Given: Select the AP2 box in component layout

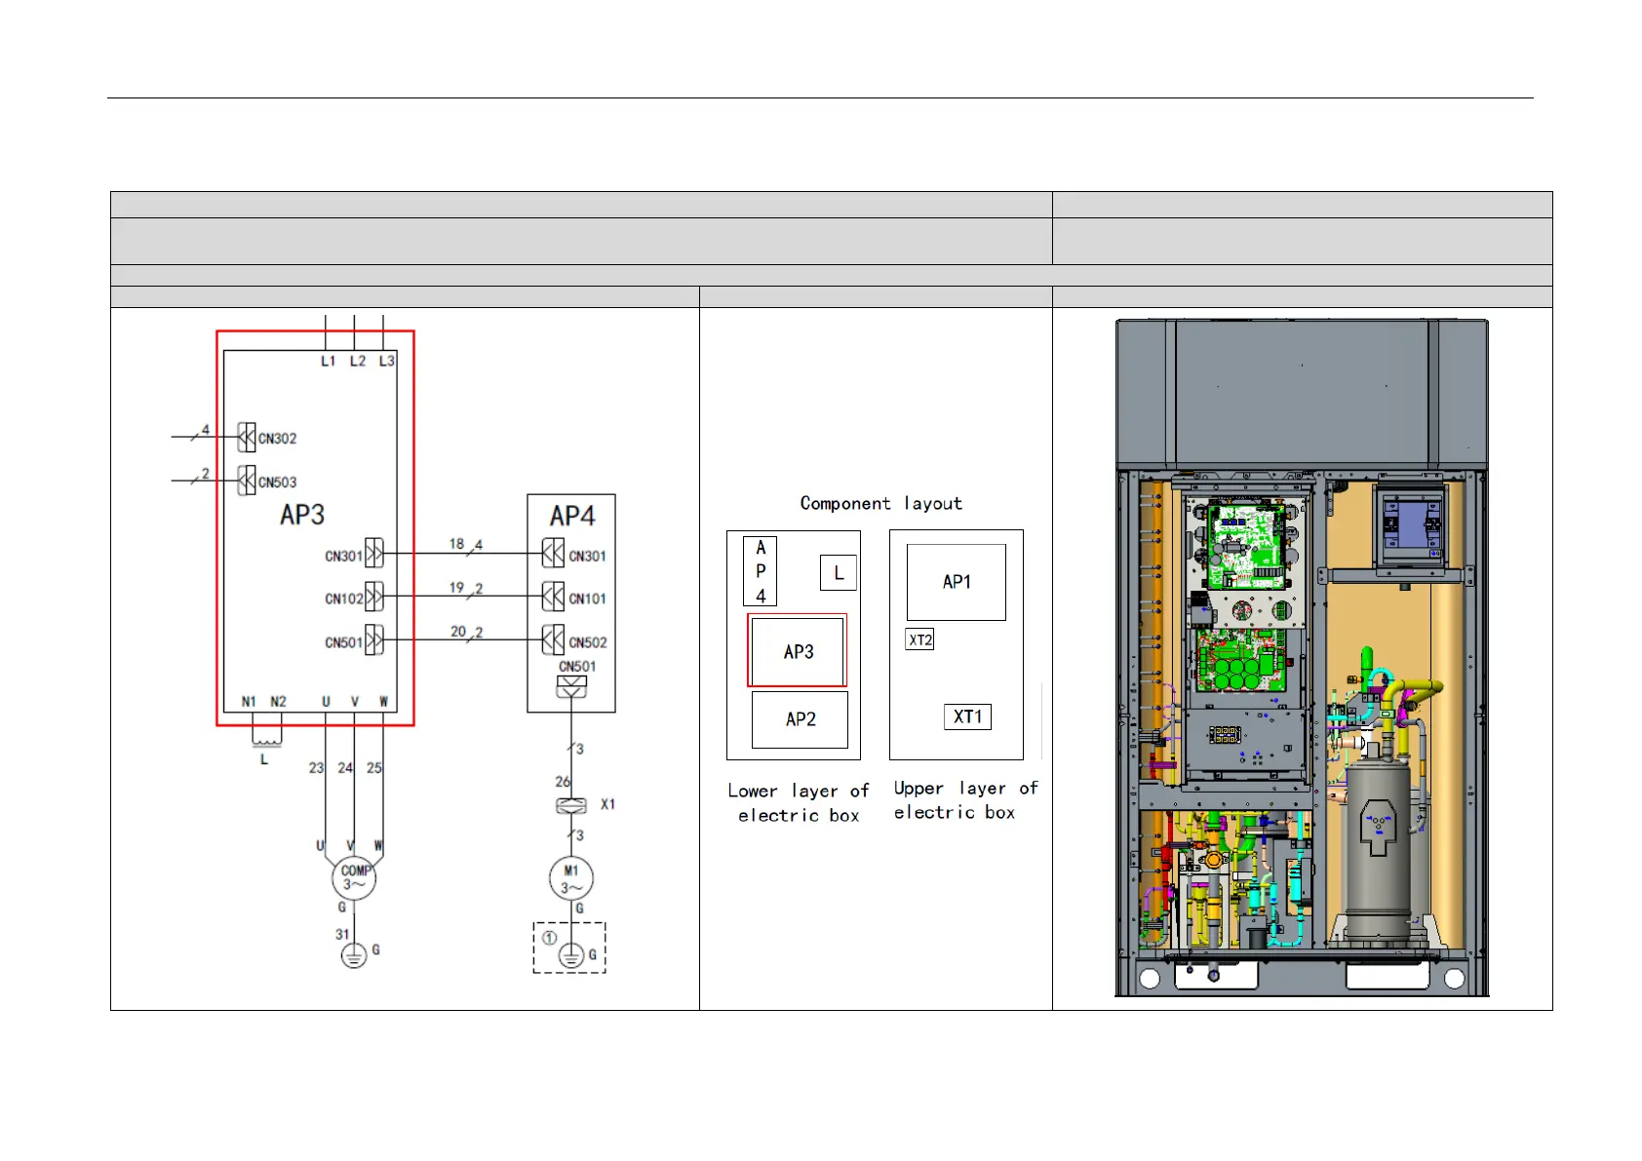Looking at the screenshot, I should pyautogui.click(x=800, y=719).
